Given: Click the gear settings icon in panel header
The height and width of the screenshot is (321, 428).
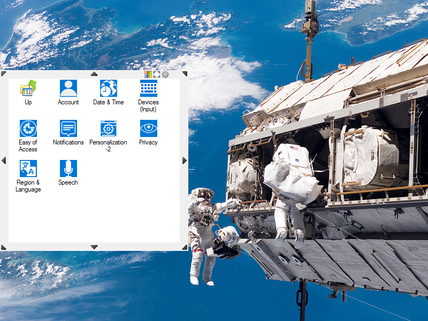Looking at the screenshot, I should [165, 74].
